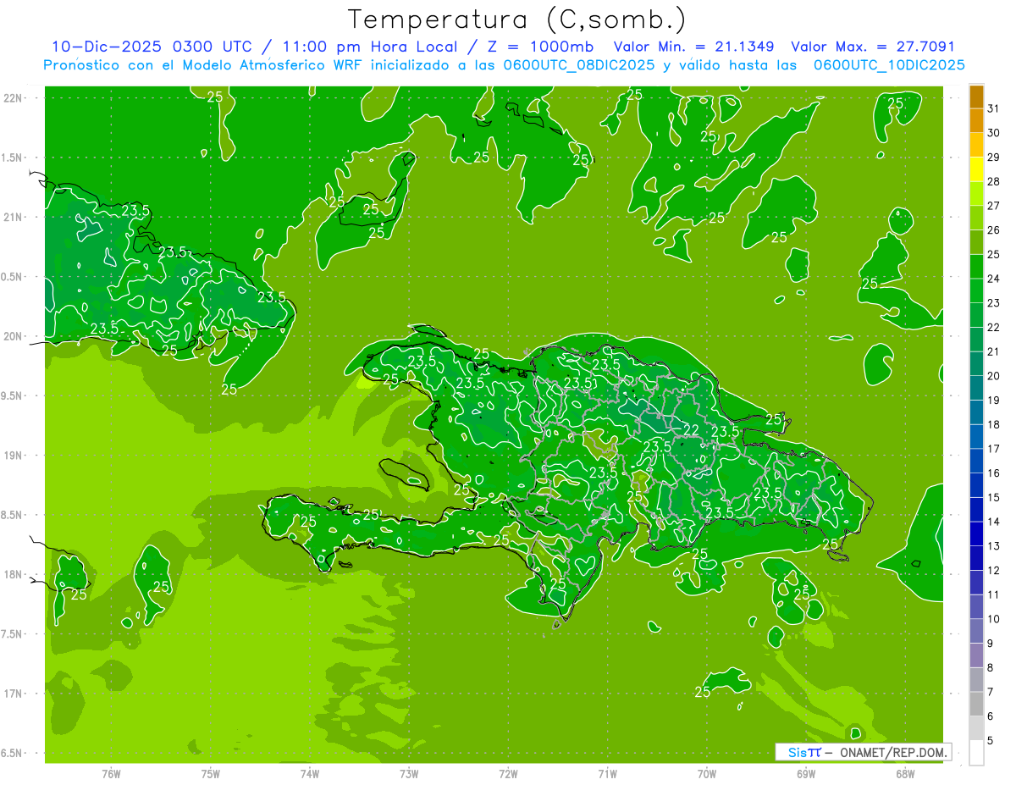Click longitude axis label "74W"
This screenshot has height=785, width=1016.
pos(310,773)
